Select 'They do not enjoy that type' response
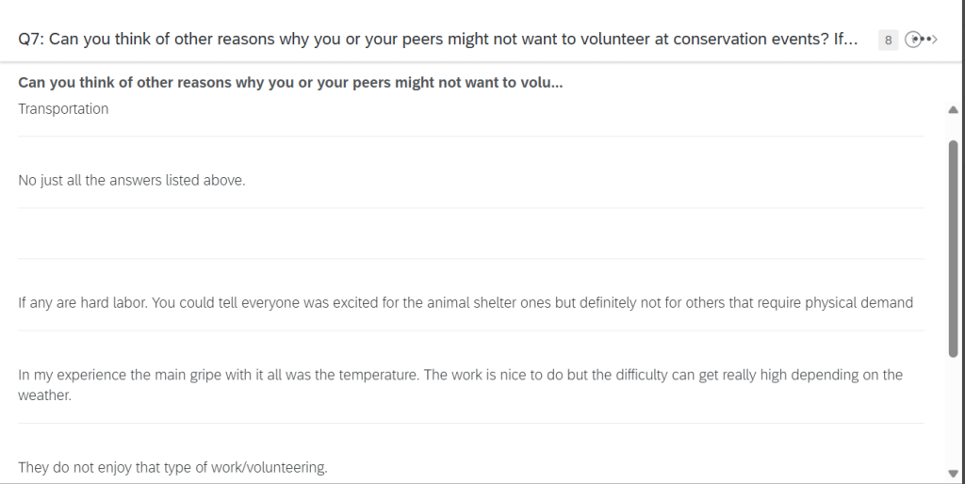965x484 pixels. pyautogui.click(x=172, y=467)
